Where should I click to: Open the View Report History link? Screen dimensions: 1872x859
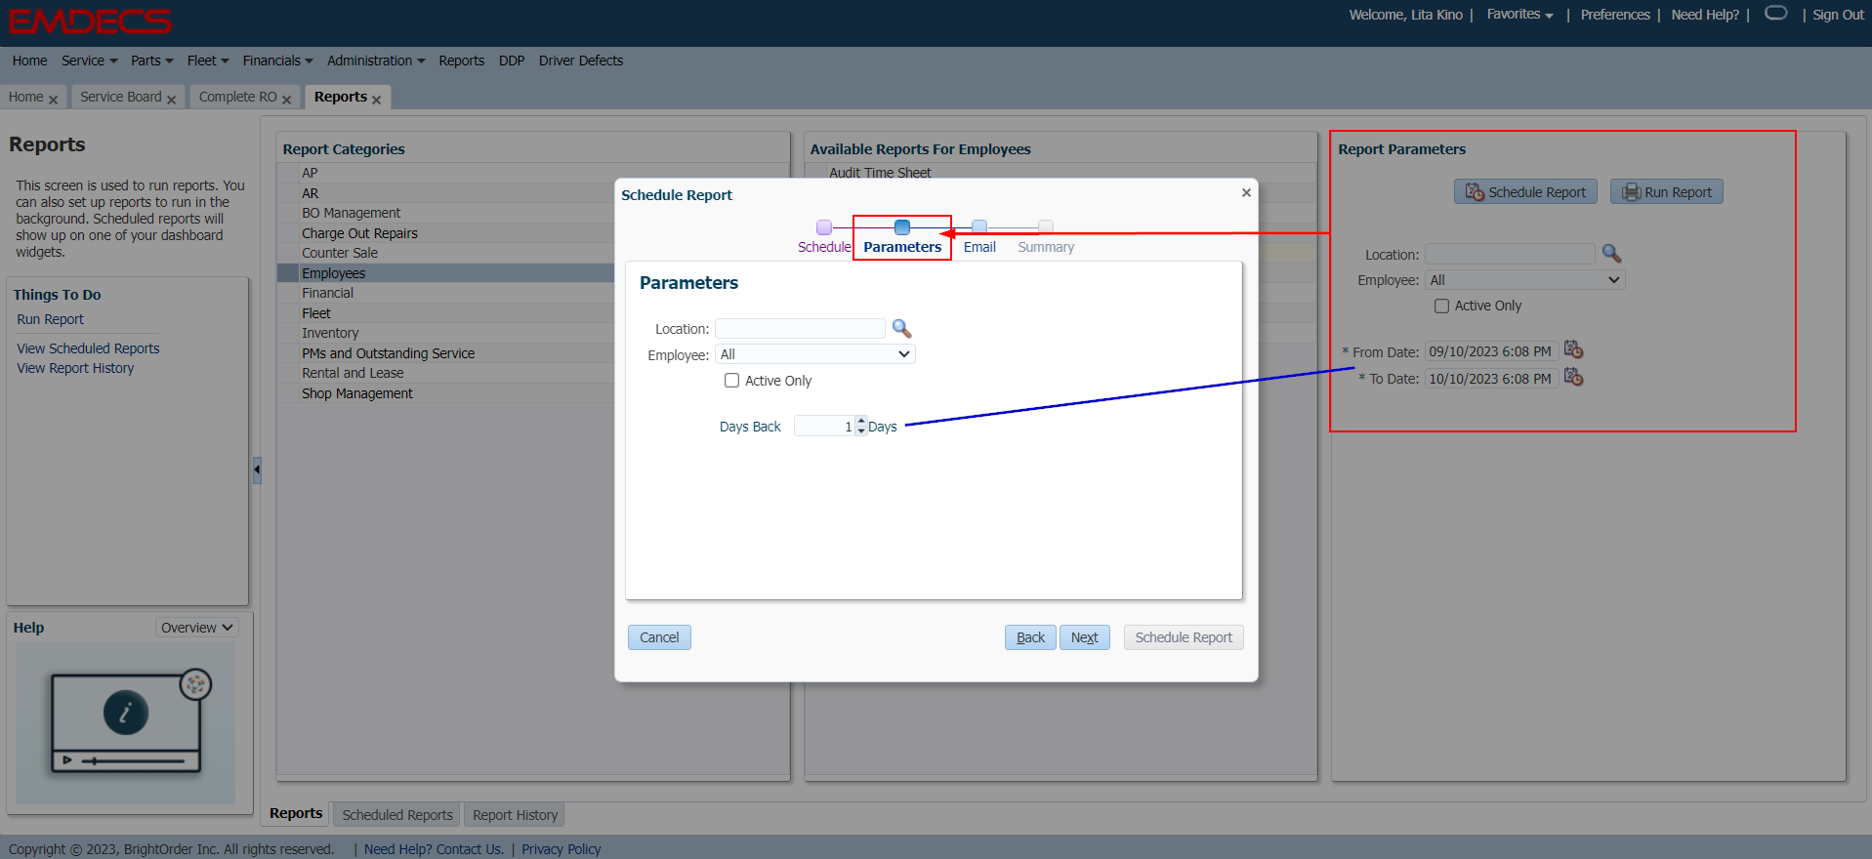tap(75, 368)
